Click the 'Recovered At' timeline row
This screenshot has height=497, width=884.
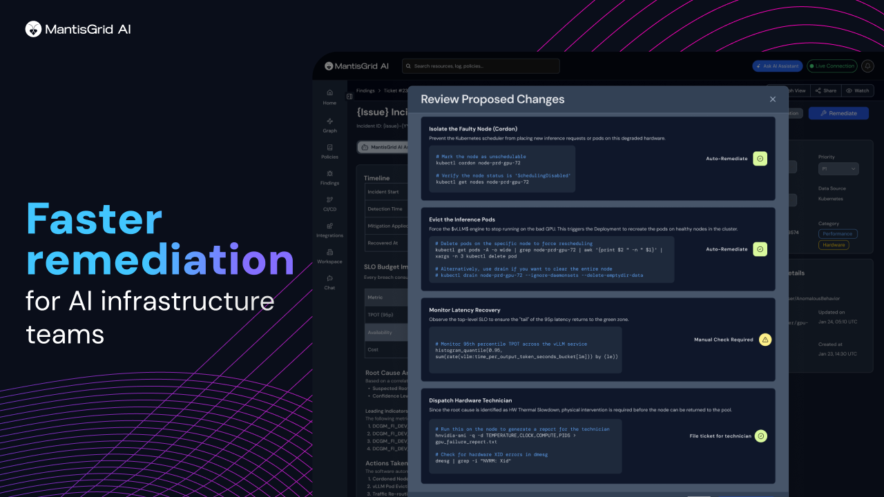tap(386, 242)
